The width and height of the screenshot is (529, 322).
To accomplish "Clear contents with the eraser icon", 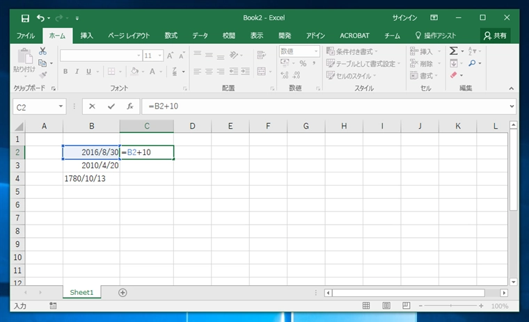I will coord(454,75).
